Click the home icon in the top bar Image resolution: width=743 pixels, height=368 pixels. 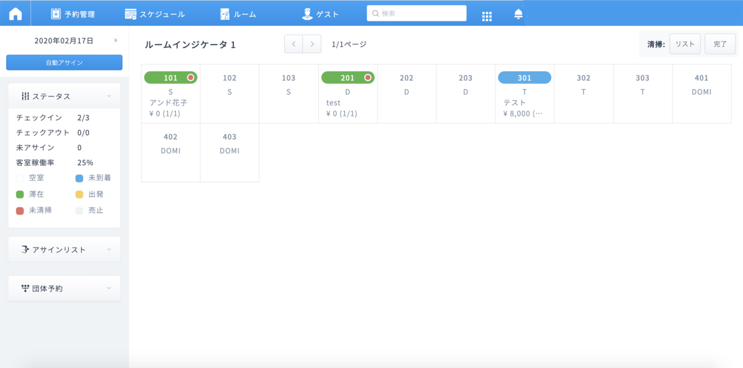[15, 14]
